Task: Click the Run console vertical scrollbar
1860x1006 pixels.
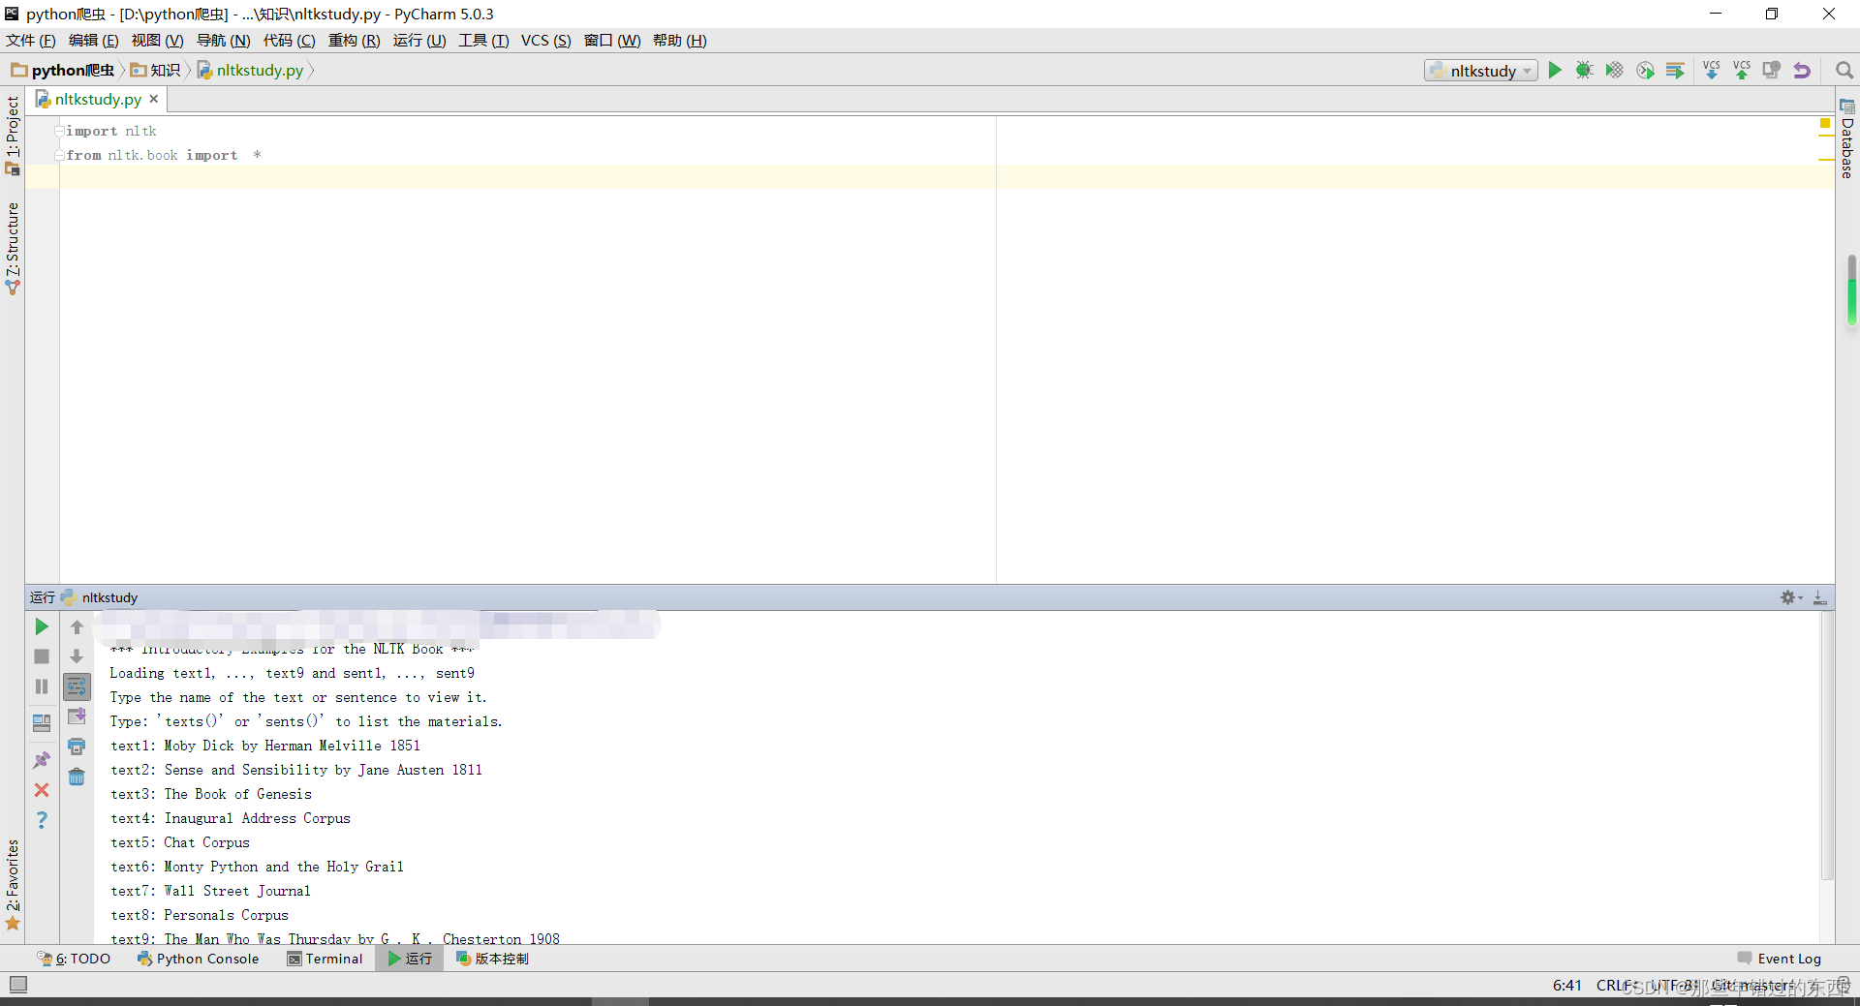Action: (x=1827, y=746)
